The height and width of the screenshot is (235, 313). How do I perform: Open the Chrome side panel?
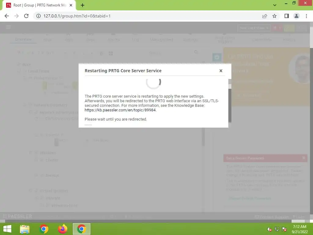click(x=287, y=16)
